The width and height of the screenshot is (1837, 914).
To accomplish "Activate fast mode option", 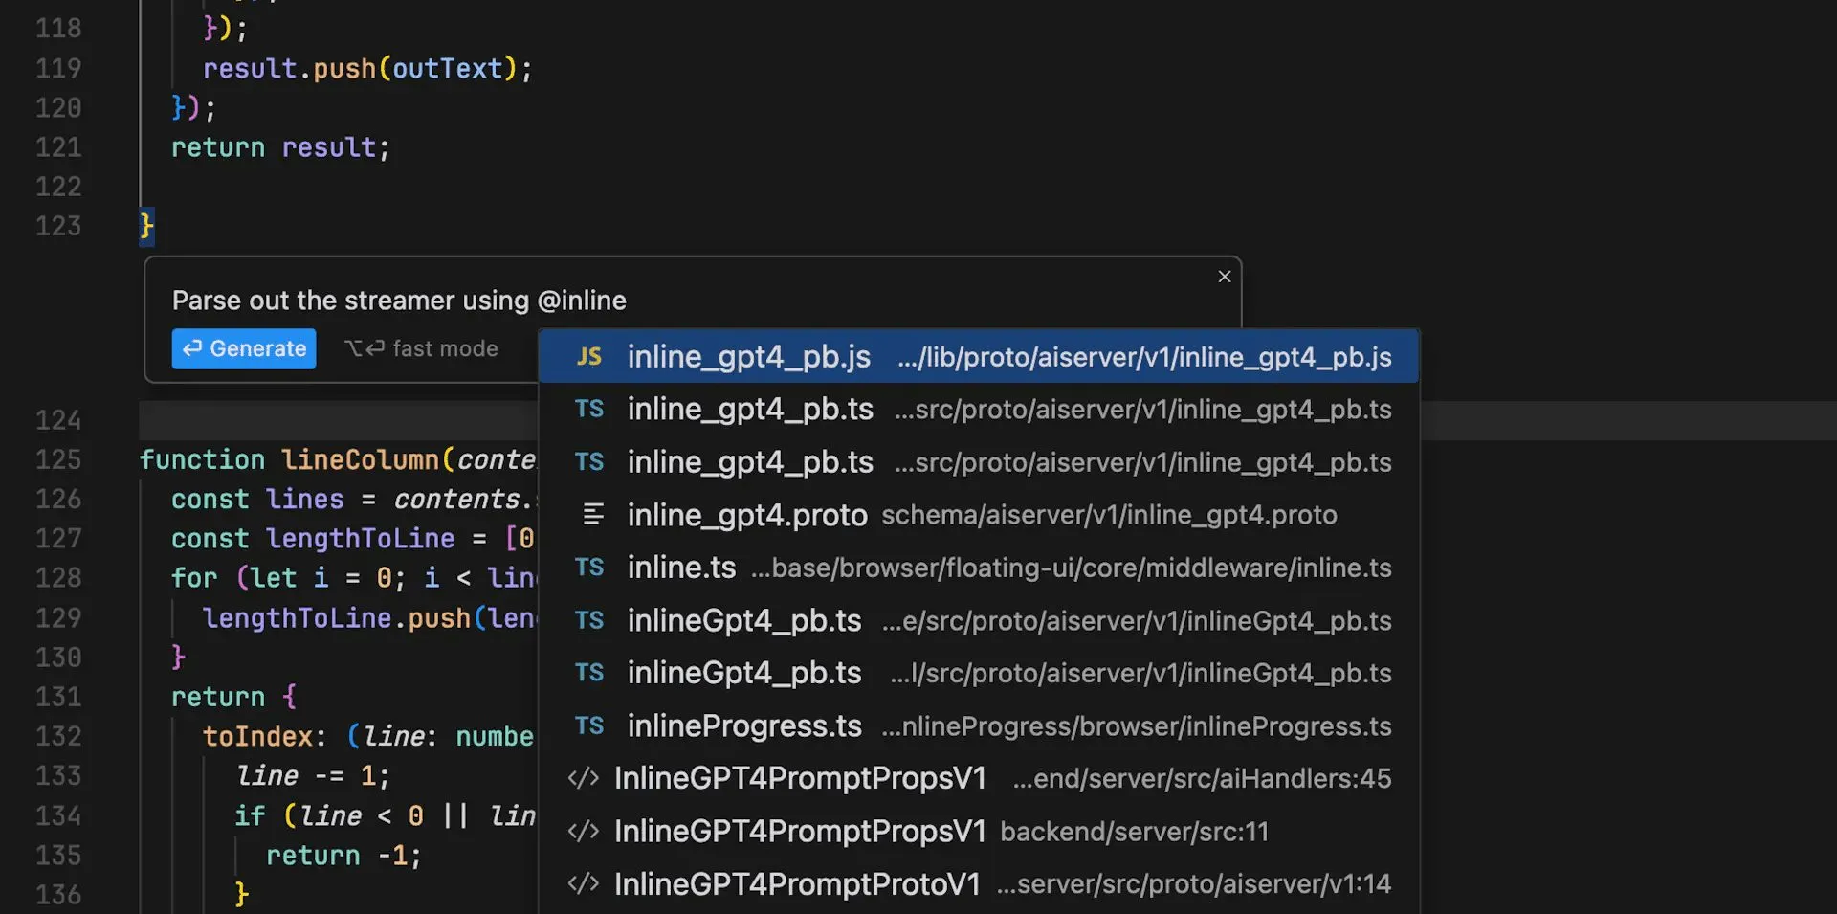I will pos(422,349).
